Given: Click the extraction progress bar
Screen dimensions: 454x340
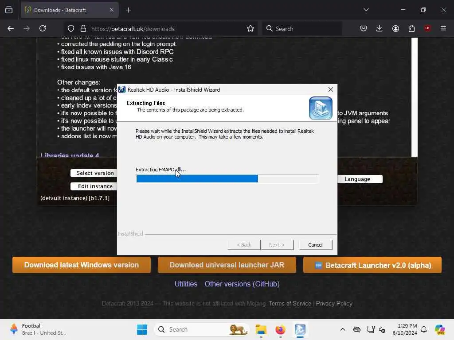Looking at the screenshot, I should click(227, 179).
